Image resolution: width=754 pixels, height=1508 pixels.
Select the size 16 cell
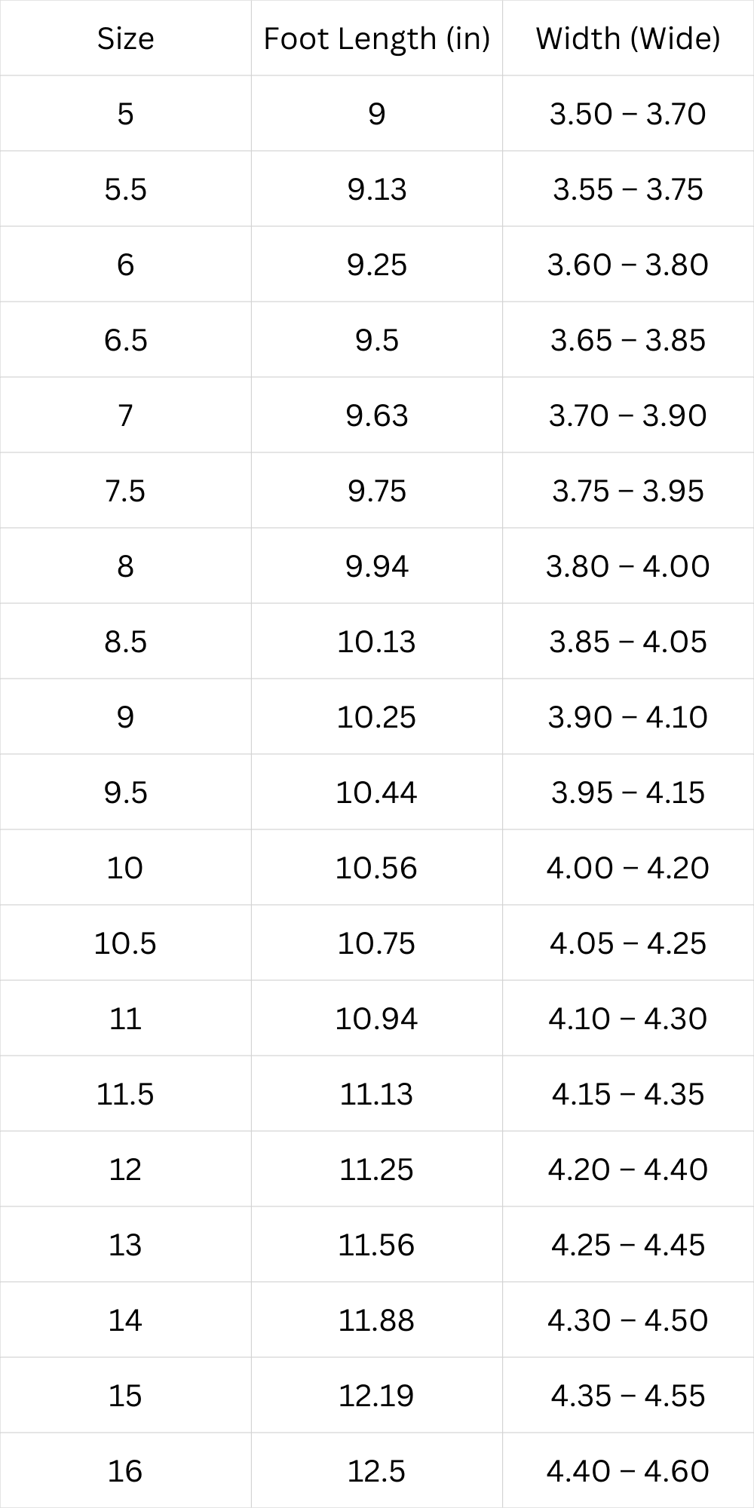pos(125,1471)
